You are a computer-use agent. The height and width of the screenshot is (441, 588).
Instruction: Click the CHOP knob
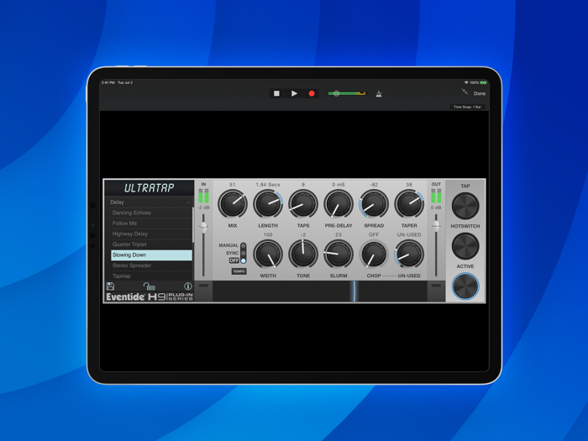click(x=374, y=254)
